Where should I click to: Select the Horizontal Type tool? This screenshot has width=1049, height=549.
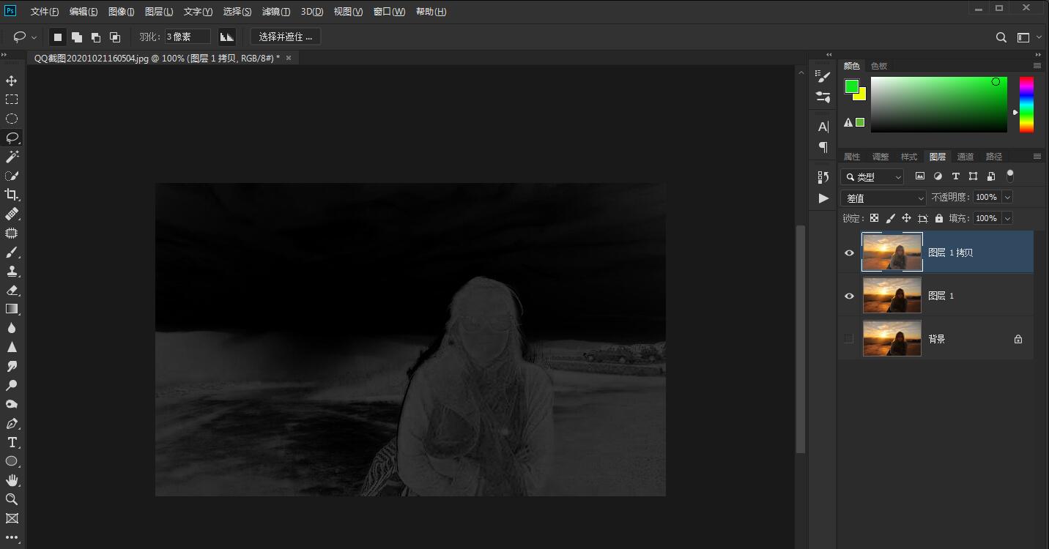(12, 442)
